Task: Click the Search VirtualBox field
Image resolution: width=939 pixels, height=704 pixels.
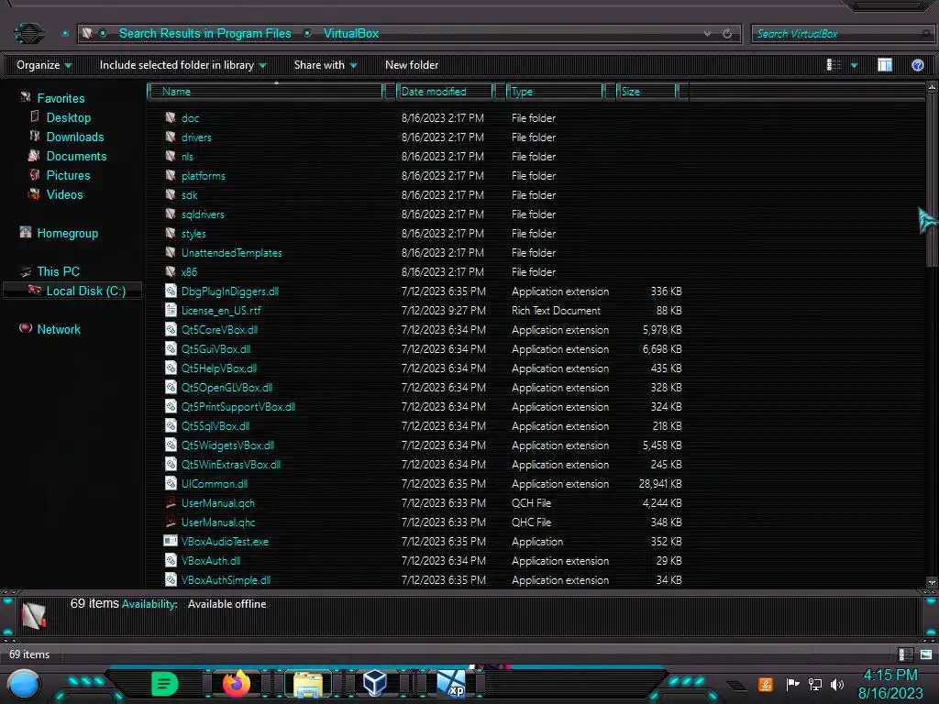Action: [x=842, y=34]
